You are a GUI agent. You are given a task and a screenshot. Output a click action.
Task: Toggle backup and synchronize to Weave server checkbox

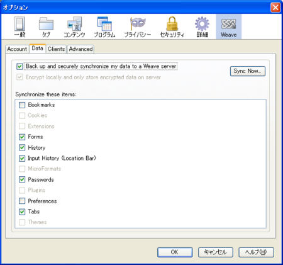click(x=19, y=67)
